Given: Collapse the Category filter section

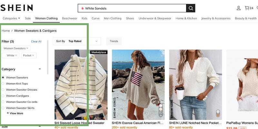Looking at the screenshot, I should click(x=40, y=69).
